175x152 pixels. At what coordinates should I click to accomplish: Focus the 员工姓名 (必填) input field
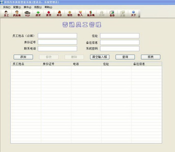click(x=57, y=36)
